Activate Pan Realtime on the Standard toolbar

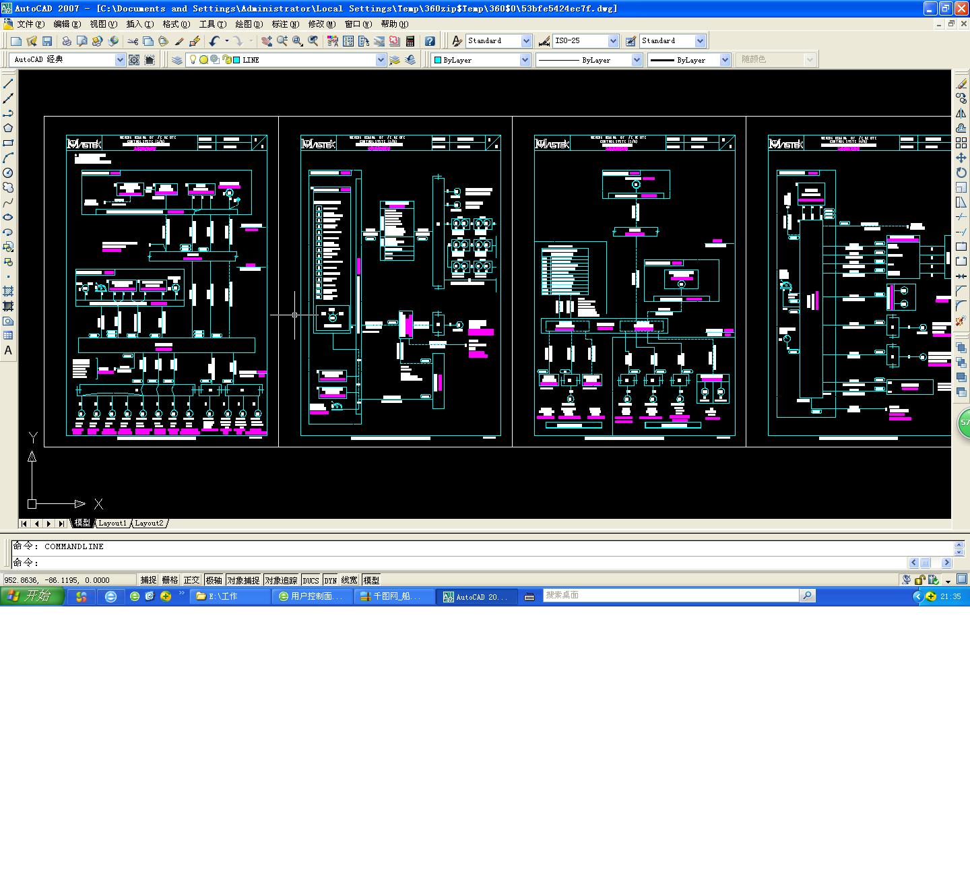pyautogui.click(x=267, y=40)
